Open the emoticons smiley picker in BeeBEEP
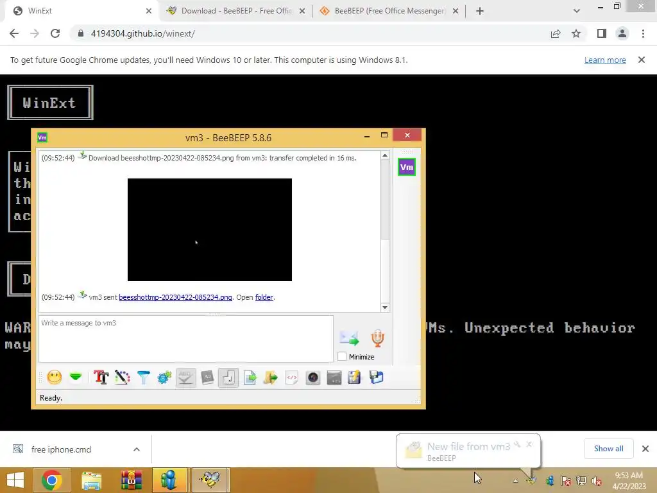The width and height of the screenshot is (657, 493). pyautogui.click(x=55, y=377)
